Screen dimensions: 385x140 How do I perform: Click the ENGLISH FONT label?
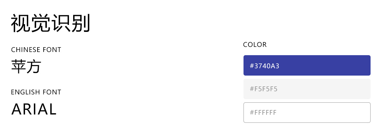click(36, 92)
